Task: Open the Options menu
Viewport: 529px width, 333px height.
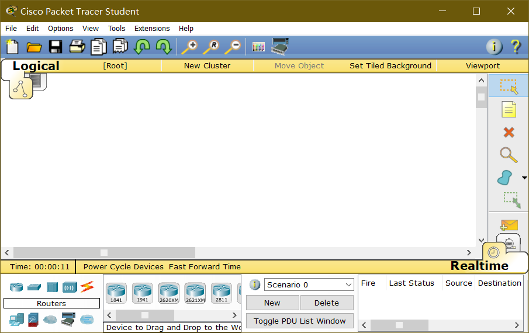Action: [x=60, y=28]
